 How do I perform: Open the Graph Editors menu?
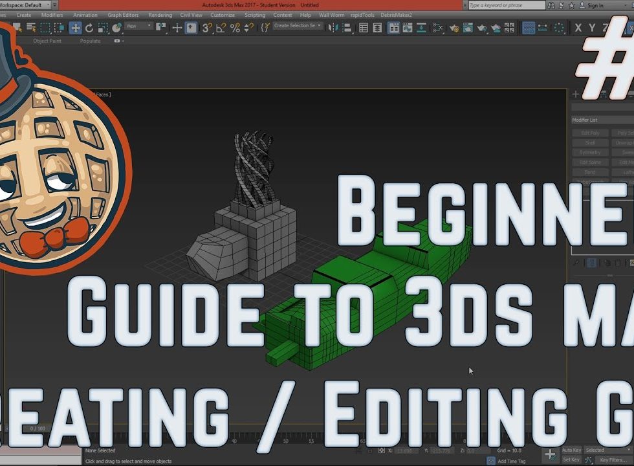point(123,15)
